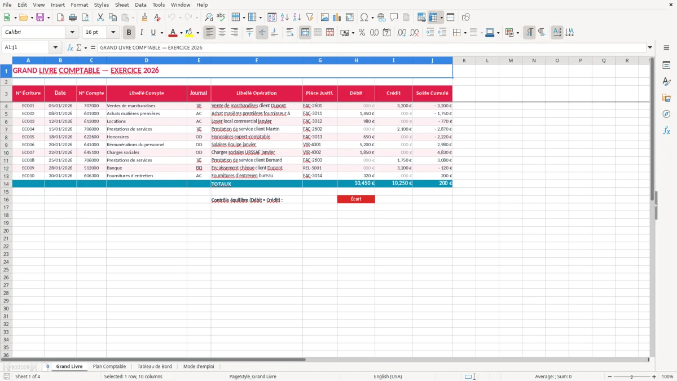The width and height of the screenshot is (677, 381).
Task: Click the formula input line
Action: point(371,48)
